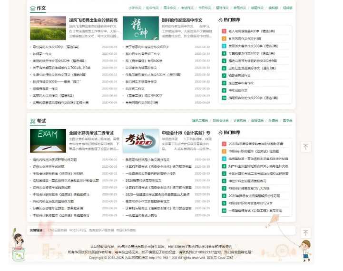The width and height of the screenshot is (343, 271).
Task: Open 中级会计师《会计实务》 headline
Action: pos(186,133)
